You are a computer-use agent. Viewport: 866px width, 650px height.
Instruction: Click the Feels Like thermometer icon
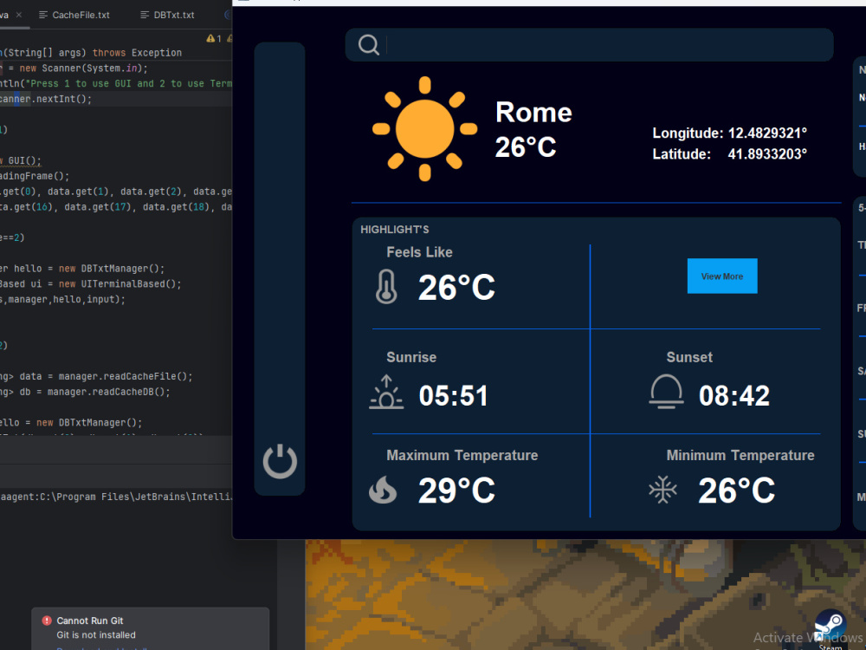pos(386,286)
